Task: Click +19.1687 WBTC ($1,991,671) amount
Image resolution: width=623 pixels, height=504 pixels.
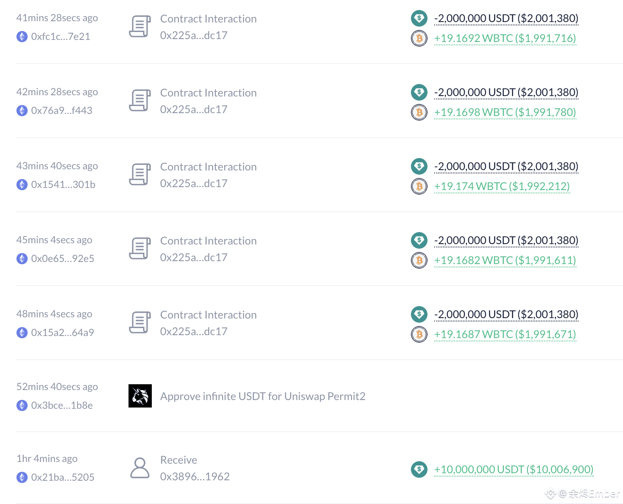Action: tap(505, 334)
